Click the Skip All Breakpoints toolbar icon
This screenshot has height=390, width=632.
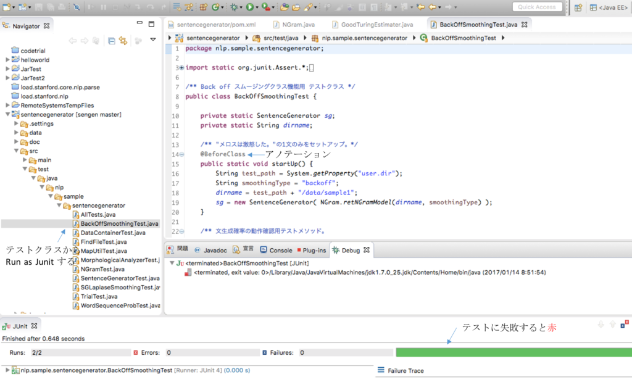tap(76, 7)
